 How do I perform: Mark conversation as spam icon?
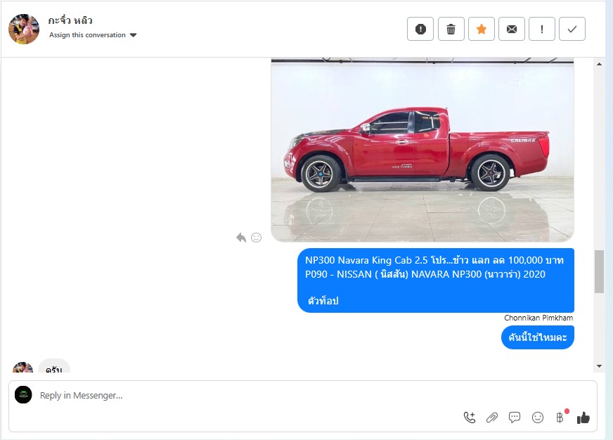click(x=420, y=29)
